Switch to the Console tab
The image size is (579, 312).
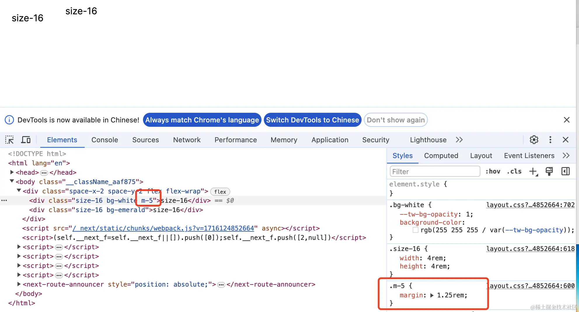click(105, 140)
